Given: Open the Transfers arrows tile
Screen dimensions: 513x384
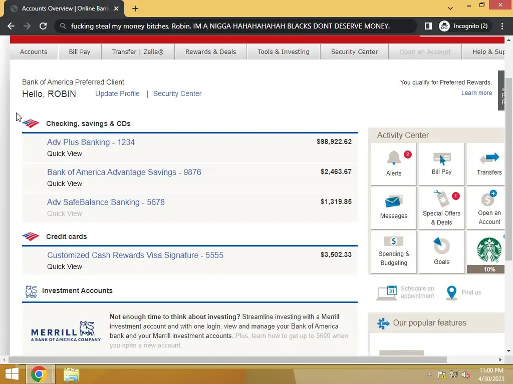Looking at the screenshot, I should click(x=486, y=163).
